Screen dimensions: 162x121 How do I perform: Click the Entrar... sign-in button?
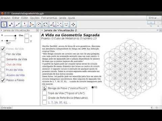(154, 18)
